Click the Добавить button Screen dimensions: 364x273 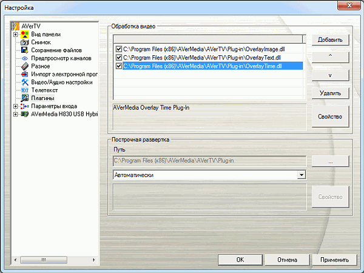coord(331,40)
